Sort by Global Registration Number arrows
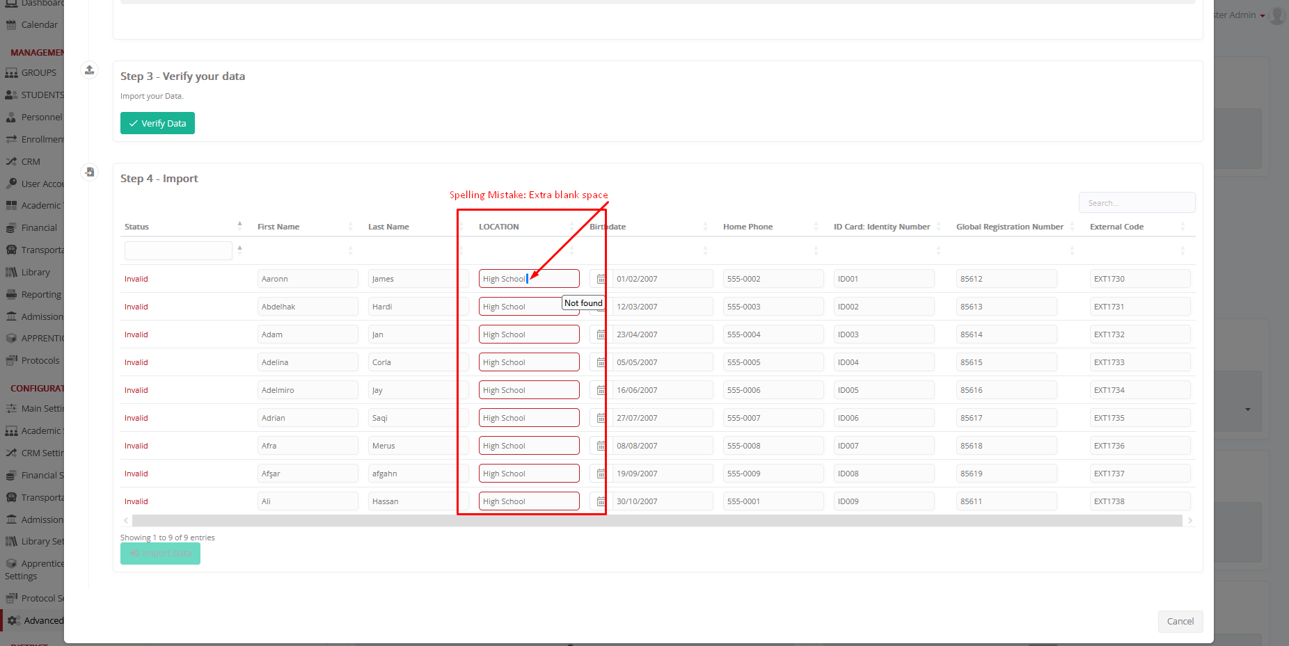The width and height of the screenshot is (1289, 646). [x=1072, y=227]
